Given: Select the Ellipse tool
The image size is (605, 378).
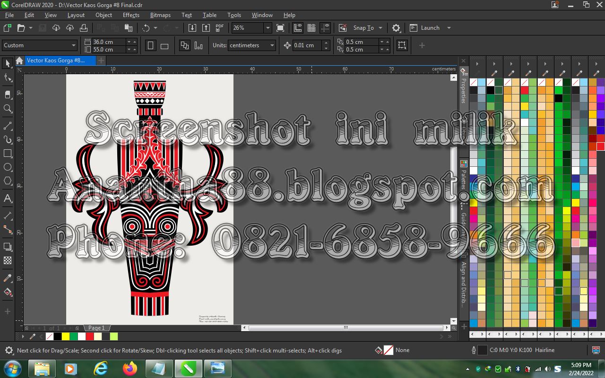Looking at the screenshot, I should tap(8, 167).
